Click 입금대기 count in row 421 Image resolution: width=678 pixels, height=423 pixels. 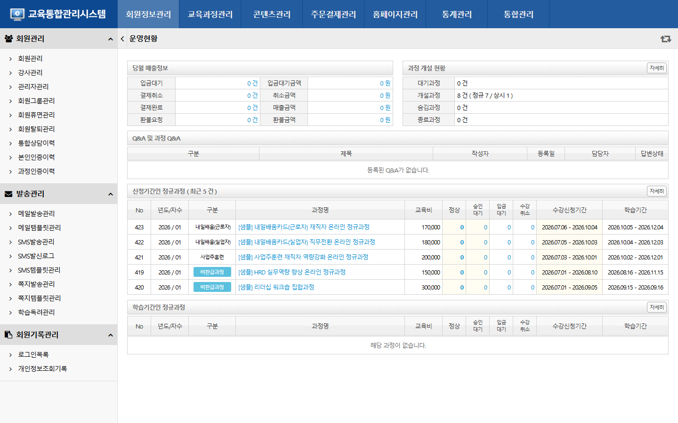(509, 258)
